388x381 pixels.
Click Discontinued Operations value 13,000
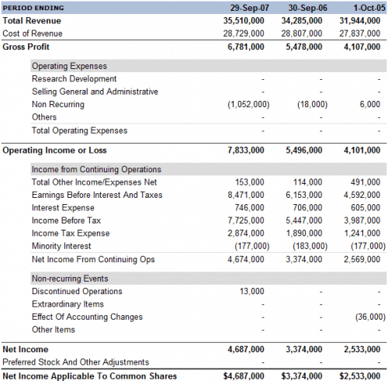251,292
